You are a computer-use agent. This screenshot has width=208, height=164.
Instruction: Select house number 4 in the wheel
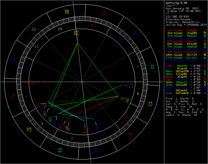tap(104, 135)
